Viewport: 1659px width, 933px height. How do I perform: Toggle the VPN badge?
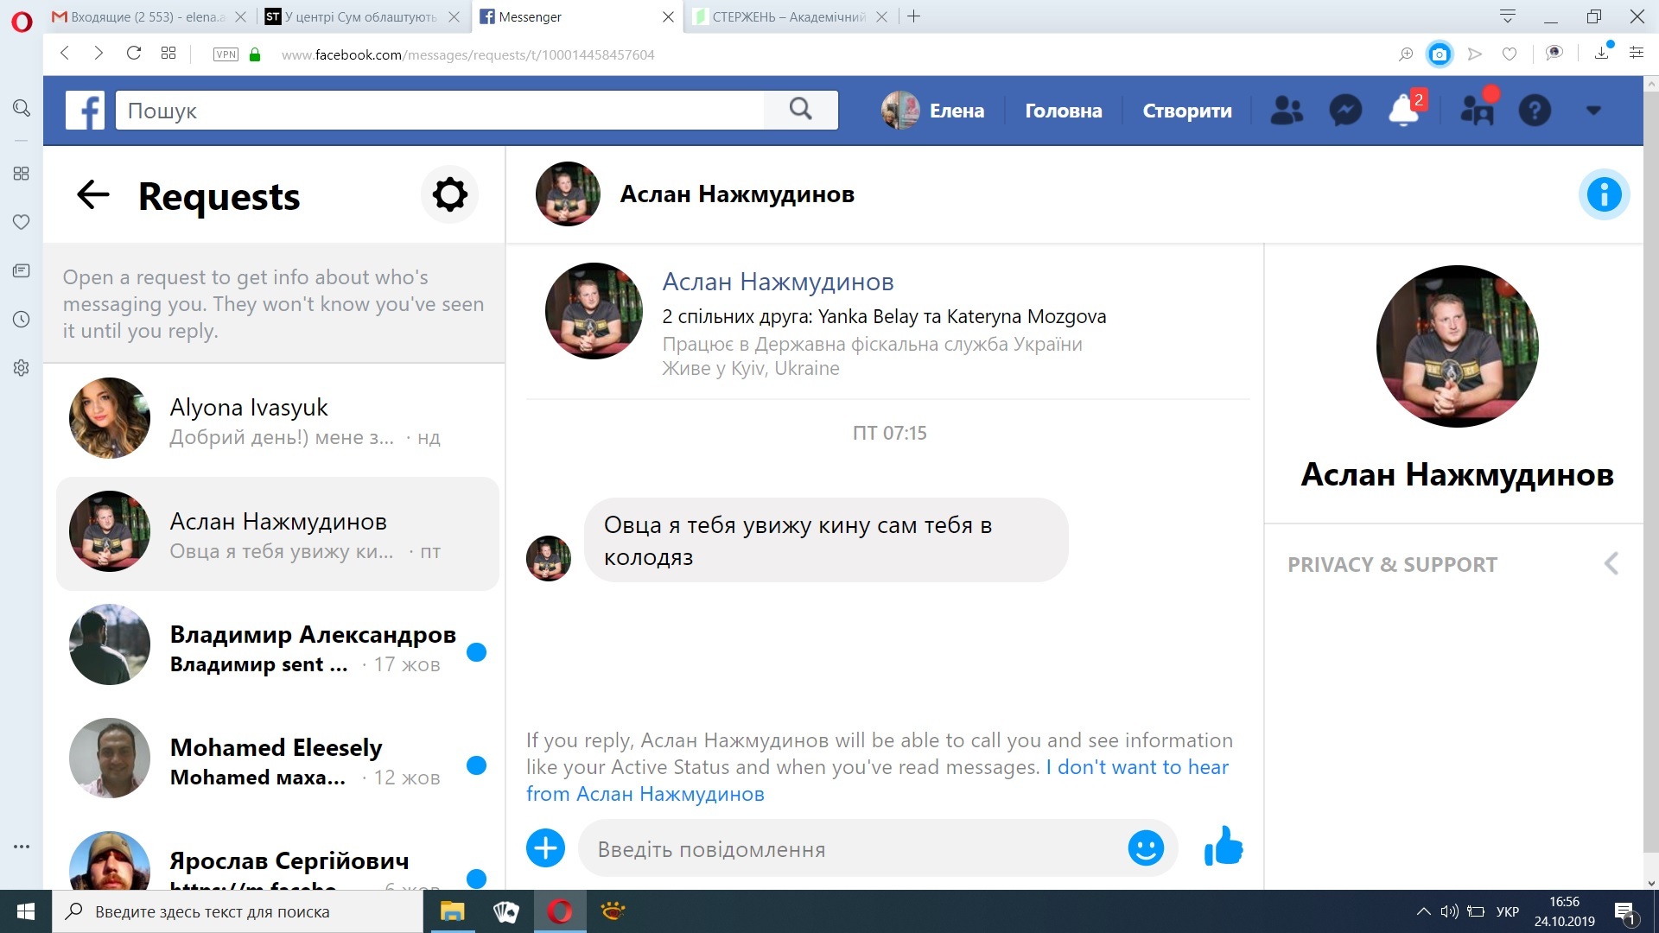pyautogui.click(x=226, y=54)
